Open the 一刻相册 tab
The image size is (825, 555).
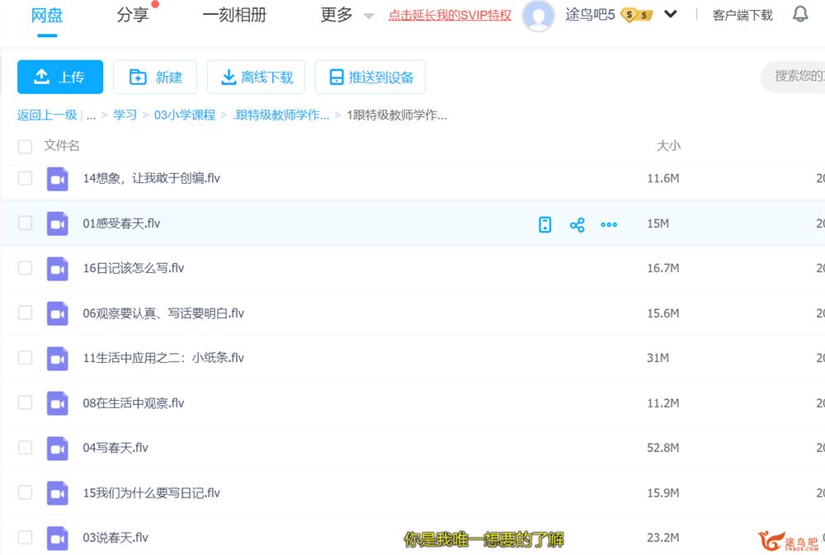234,15
